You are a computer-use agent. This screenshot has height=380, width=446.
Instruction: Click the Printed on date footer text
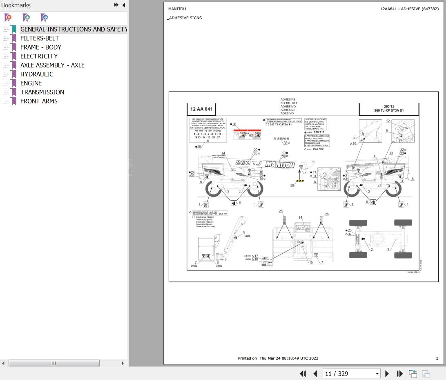[x=278, y=358]
